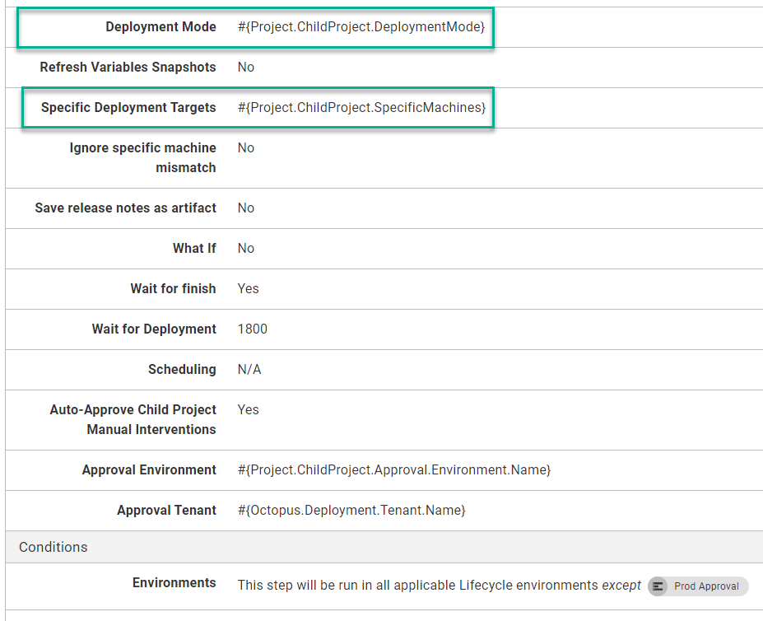763x621 pixels.
Task: Expand the Conditions section header
Action: 53,546
